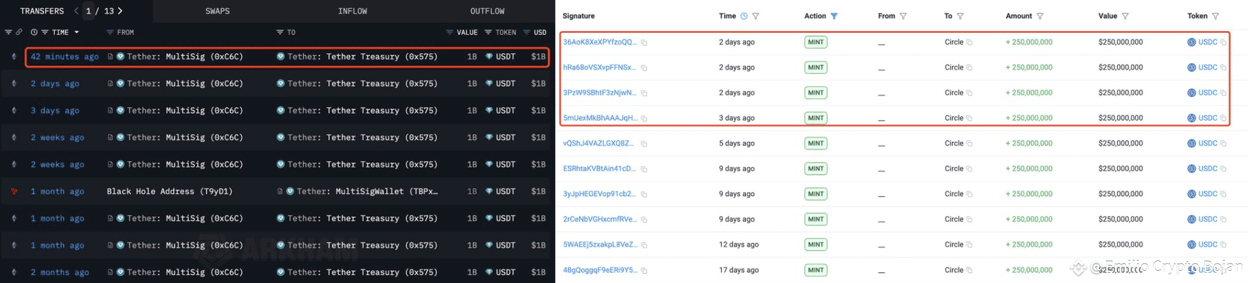The width and height of the screenshot is (1248, 283).
Task: Click the Ethereum chain icon on 42 minutes row
Action: pos(13,57)
